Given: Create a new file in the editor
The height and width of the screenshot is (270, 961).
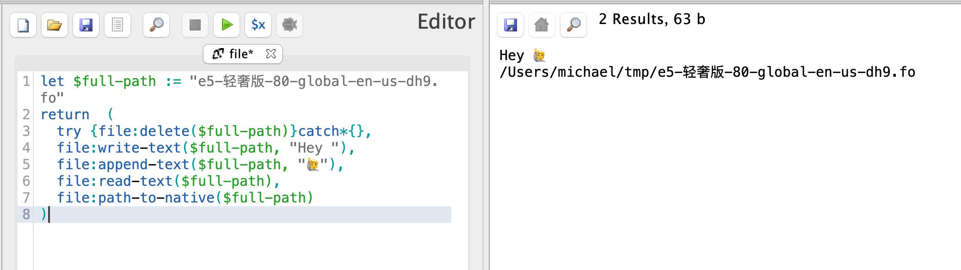Looking at the screenshot, I should 23,25.
